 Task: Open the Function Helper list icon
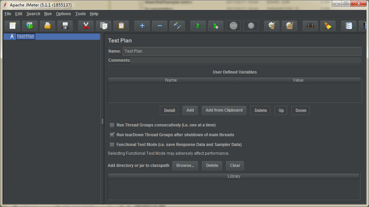point(349,26)
